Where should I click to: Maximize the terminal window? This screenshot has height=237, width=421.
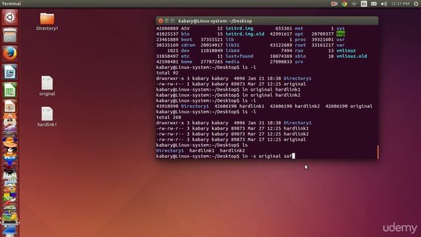coord(172,21)
